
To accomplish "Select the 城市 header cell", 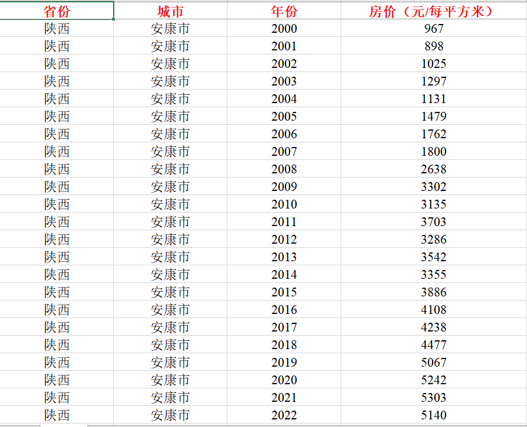I will pyautogui.click(x=171, y=11).
